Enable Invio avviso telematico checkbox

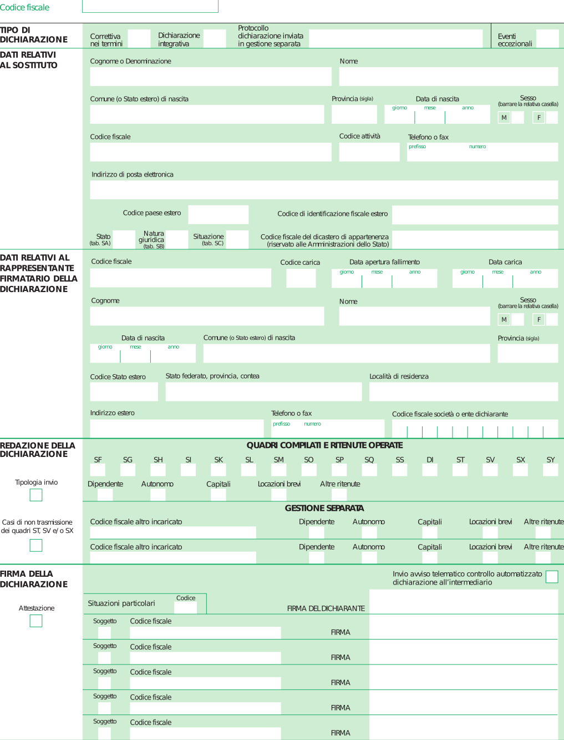coord(551,577)
